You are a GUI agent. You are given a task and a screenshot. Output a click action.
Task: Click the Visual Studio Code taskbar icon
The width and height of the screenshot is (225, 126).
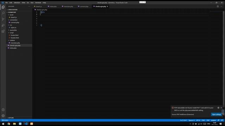(x=26, y=124)
